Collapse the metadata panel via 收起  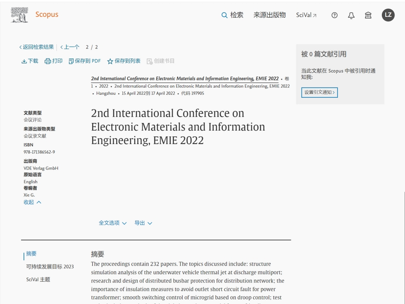29,202
